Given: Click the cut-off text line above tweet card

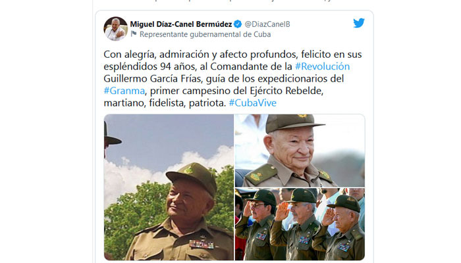Looking at the screenshot, I should [233, 1].
